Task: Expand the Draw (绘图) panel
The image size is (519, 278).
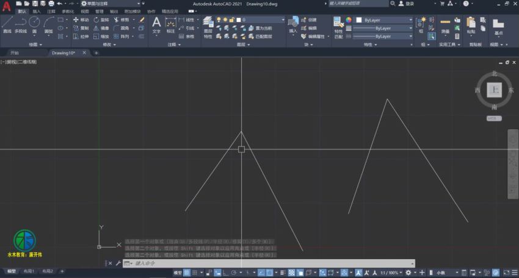Action: 35,45
